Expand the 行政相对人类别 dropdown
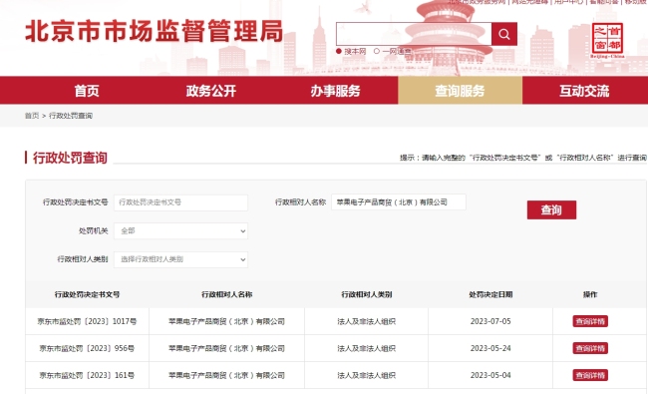Image resolution: width=648 pixels, height=394 pixels. (x=181, y=259)
